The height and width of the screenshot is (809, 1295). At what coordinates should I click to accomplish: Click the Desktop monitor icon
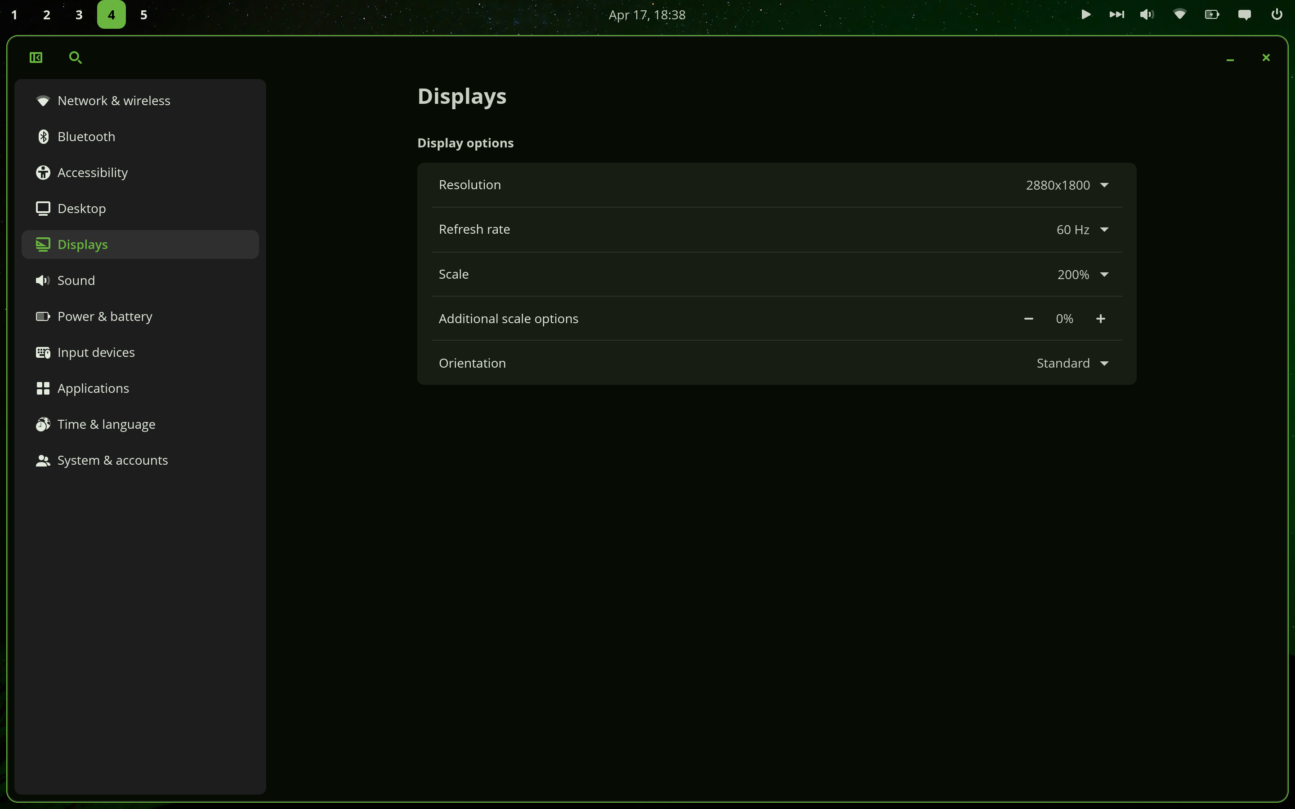tap(43, 208)
